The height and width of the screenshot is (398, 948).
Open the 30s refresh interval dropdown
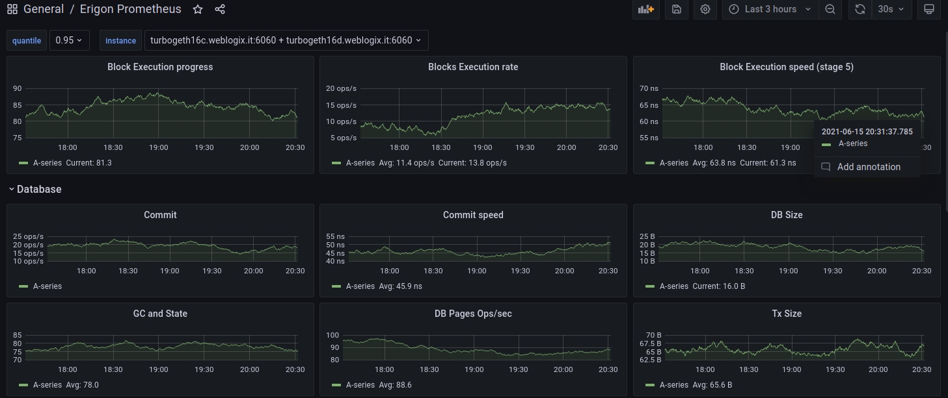click(x=891, y=9)
